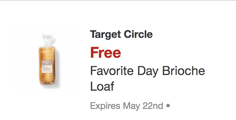Image resolution: width=236 pixels, height=120 pixels.
Task: Click the twisted plastic bag top
Action: pyautogui.click(x=47, y=40)
